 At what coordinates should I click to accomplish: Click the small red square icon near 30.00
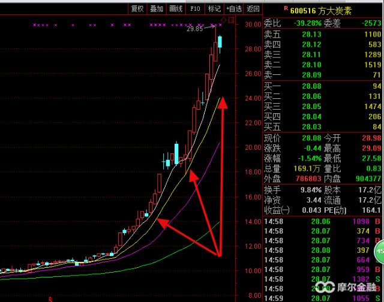coord(232,21)
